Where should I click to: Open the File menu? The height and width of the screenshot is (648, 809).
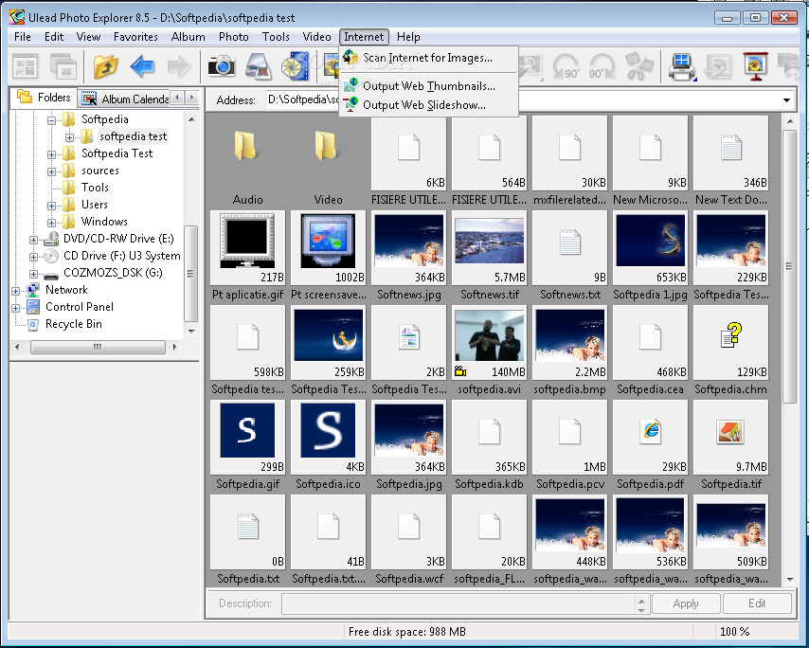click(x=22, y=37)
